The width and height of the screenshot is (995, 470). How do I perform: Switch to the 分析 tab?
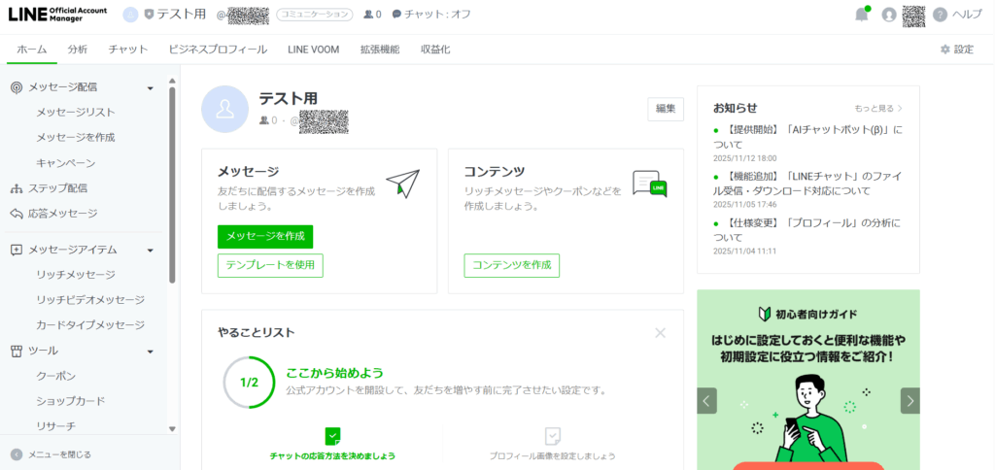[x=78, y=50]
